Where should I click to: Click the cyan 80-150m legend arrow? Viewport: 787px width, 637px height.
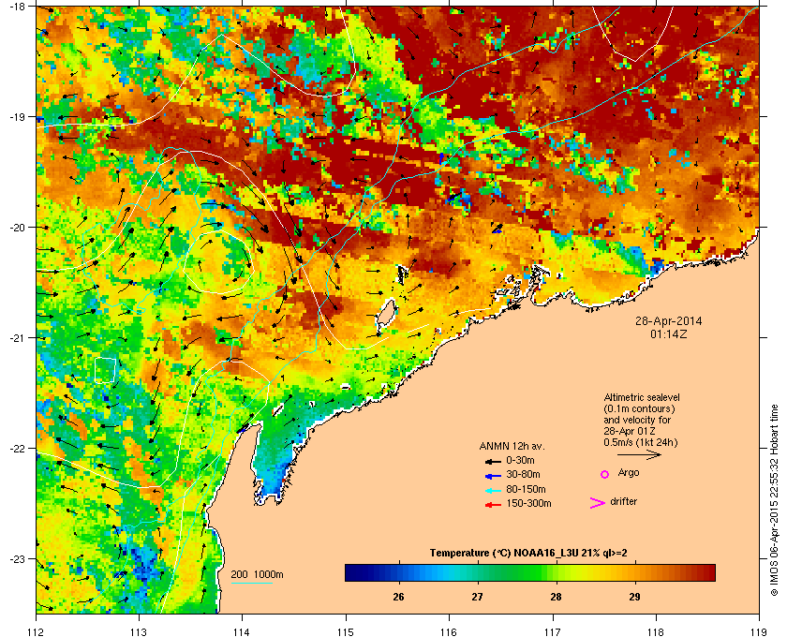[x=493, y=491]
